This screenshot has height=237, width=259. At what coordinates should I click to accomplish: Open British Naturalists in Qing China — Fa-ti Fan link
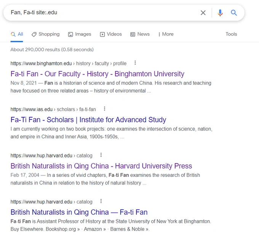[79, 212]
